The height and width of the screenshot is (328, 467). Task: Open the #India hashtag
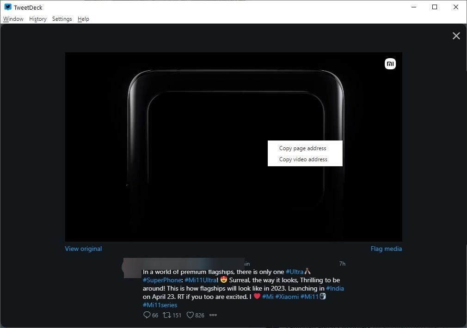click(x=335, y=288)
